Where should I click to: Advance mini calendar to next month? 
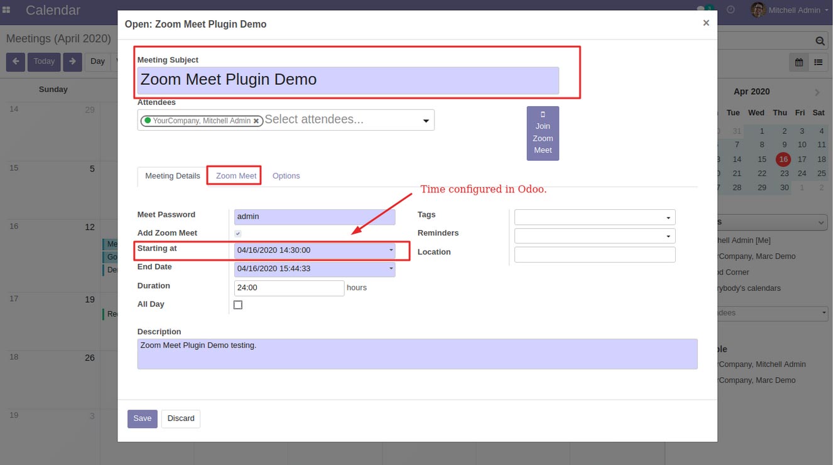pos(817,92)
